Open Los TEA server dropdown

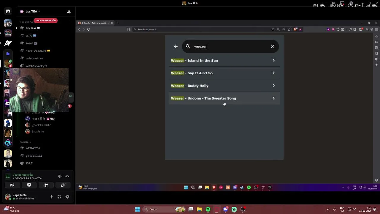point(33,11)
